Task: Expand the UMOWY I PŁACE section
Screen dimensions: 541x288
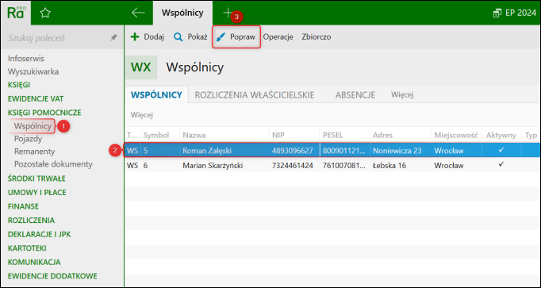Action: 37,193
